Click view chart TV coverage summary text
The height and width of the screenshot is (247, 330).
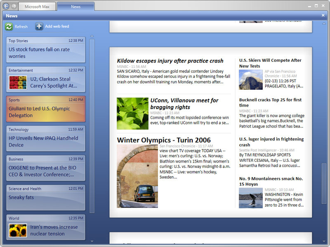195,164
